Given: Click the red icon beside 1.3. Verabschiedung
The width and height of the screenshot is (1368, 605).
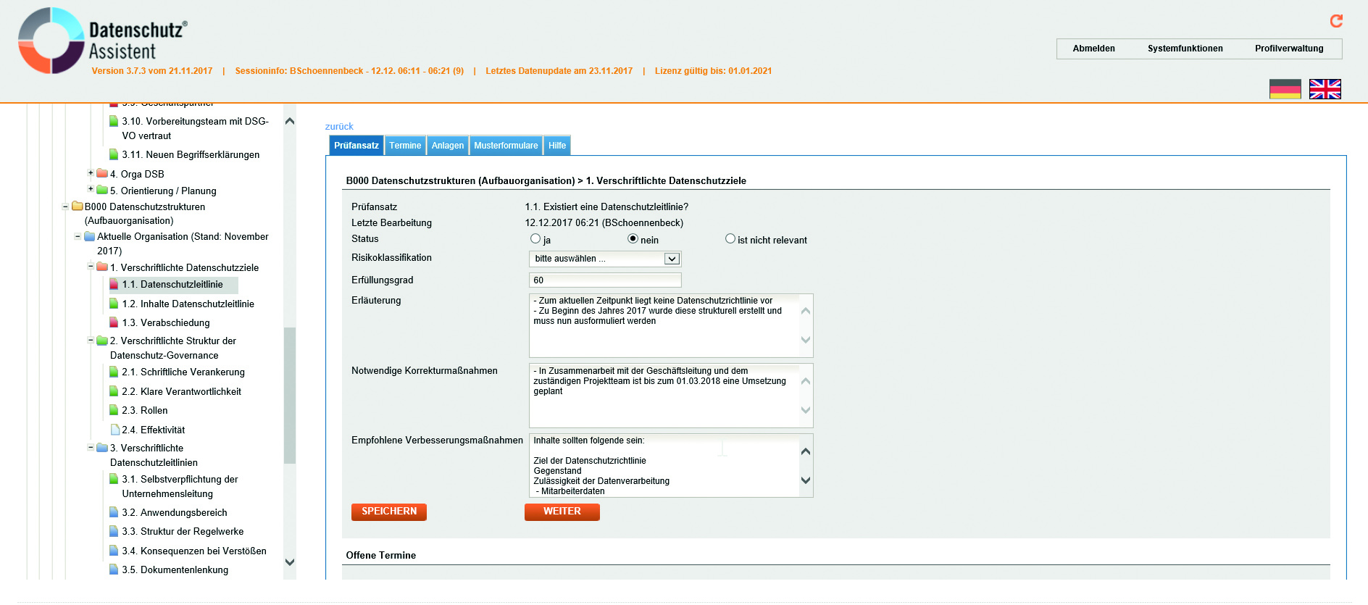Looking at the screenshot, I should pos(114,322).
